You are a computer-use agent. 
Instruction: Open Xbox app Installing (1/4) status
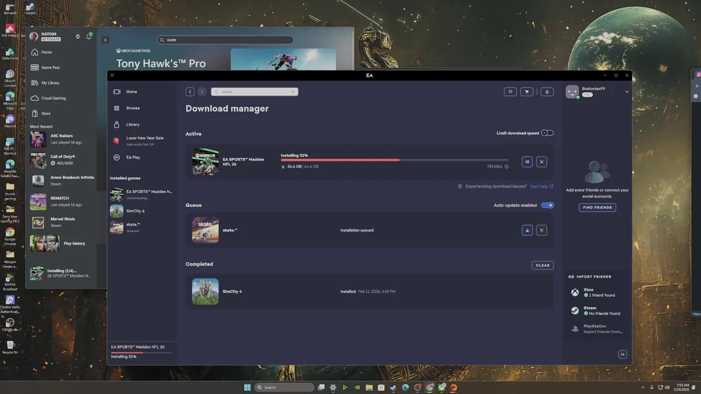(61, 273)
